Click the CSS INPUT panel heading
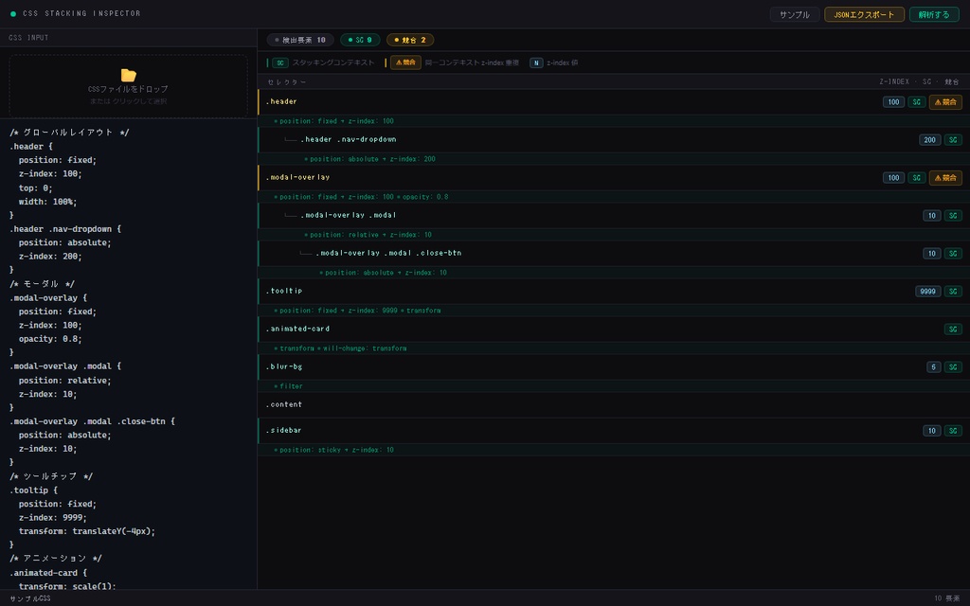Viewport: 970px width, 606px height. 28,38
